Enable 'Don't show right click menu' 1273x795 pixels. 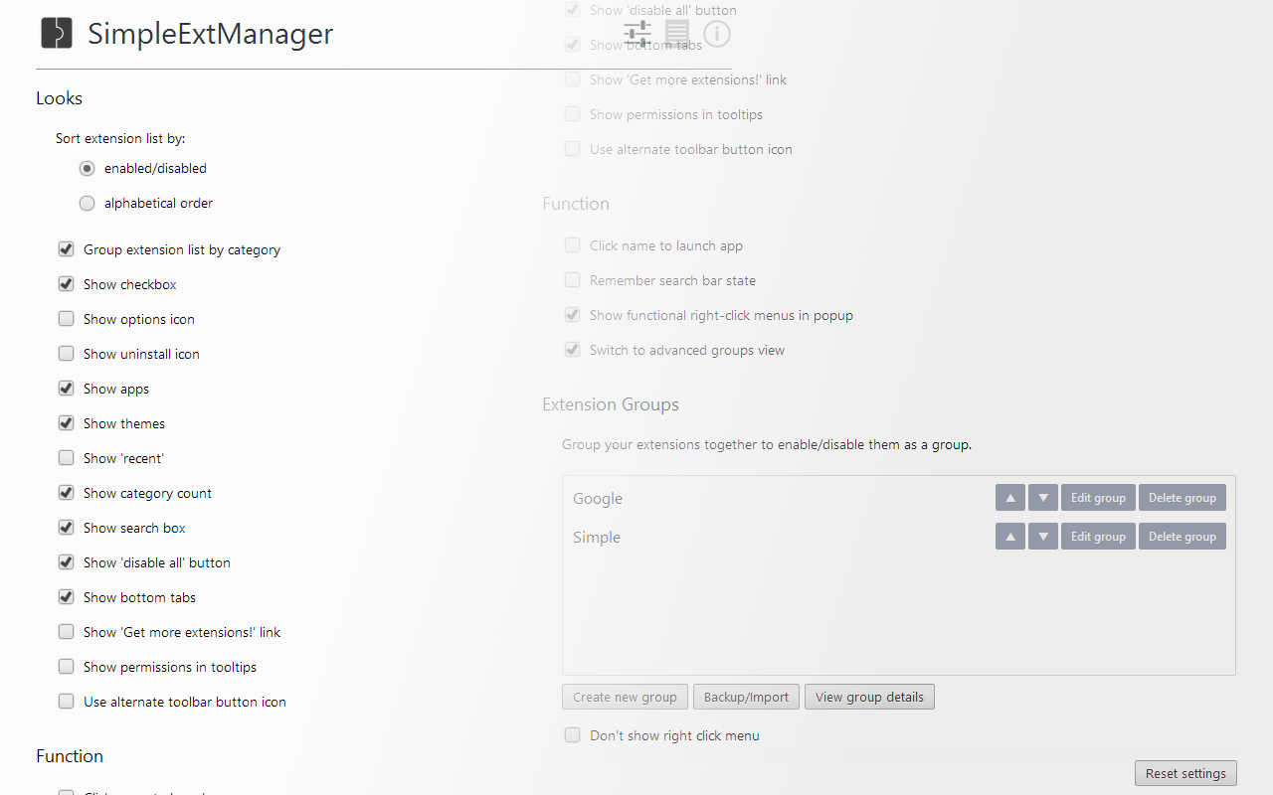pos(572,734)
